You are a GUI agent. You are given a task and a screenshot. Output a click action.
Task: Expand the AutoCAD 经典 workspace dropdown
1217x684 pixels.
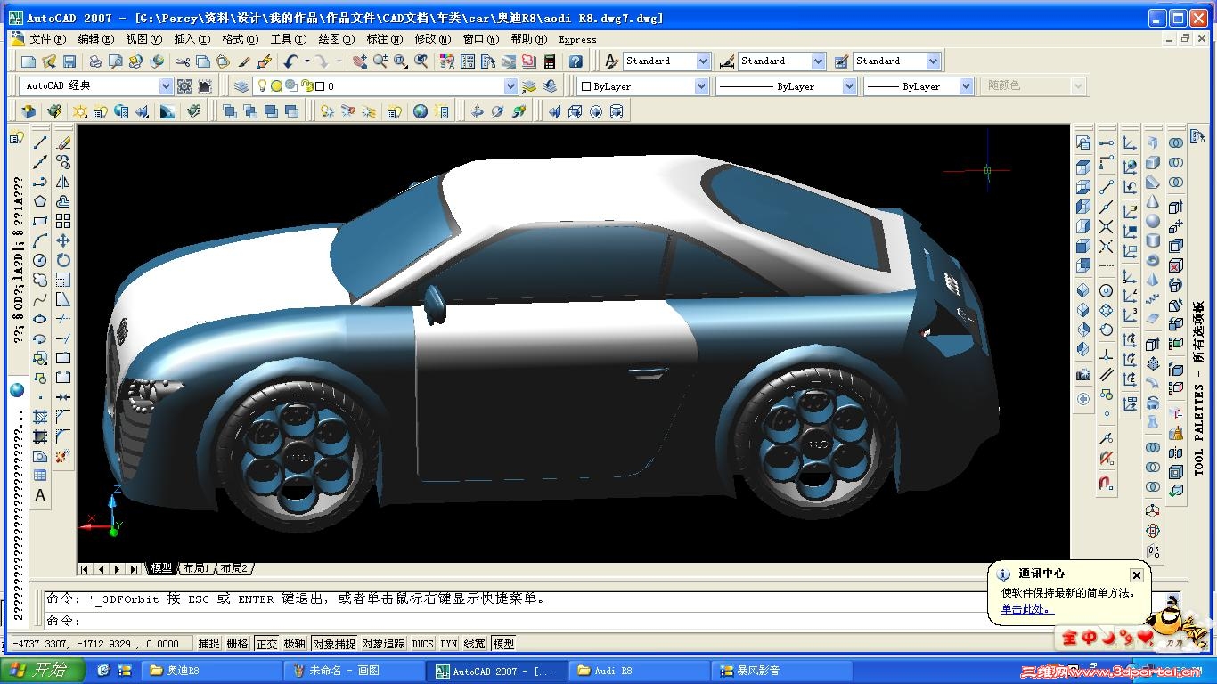(166, 86)
